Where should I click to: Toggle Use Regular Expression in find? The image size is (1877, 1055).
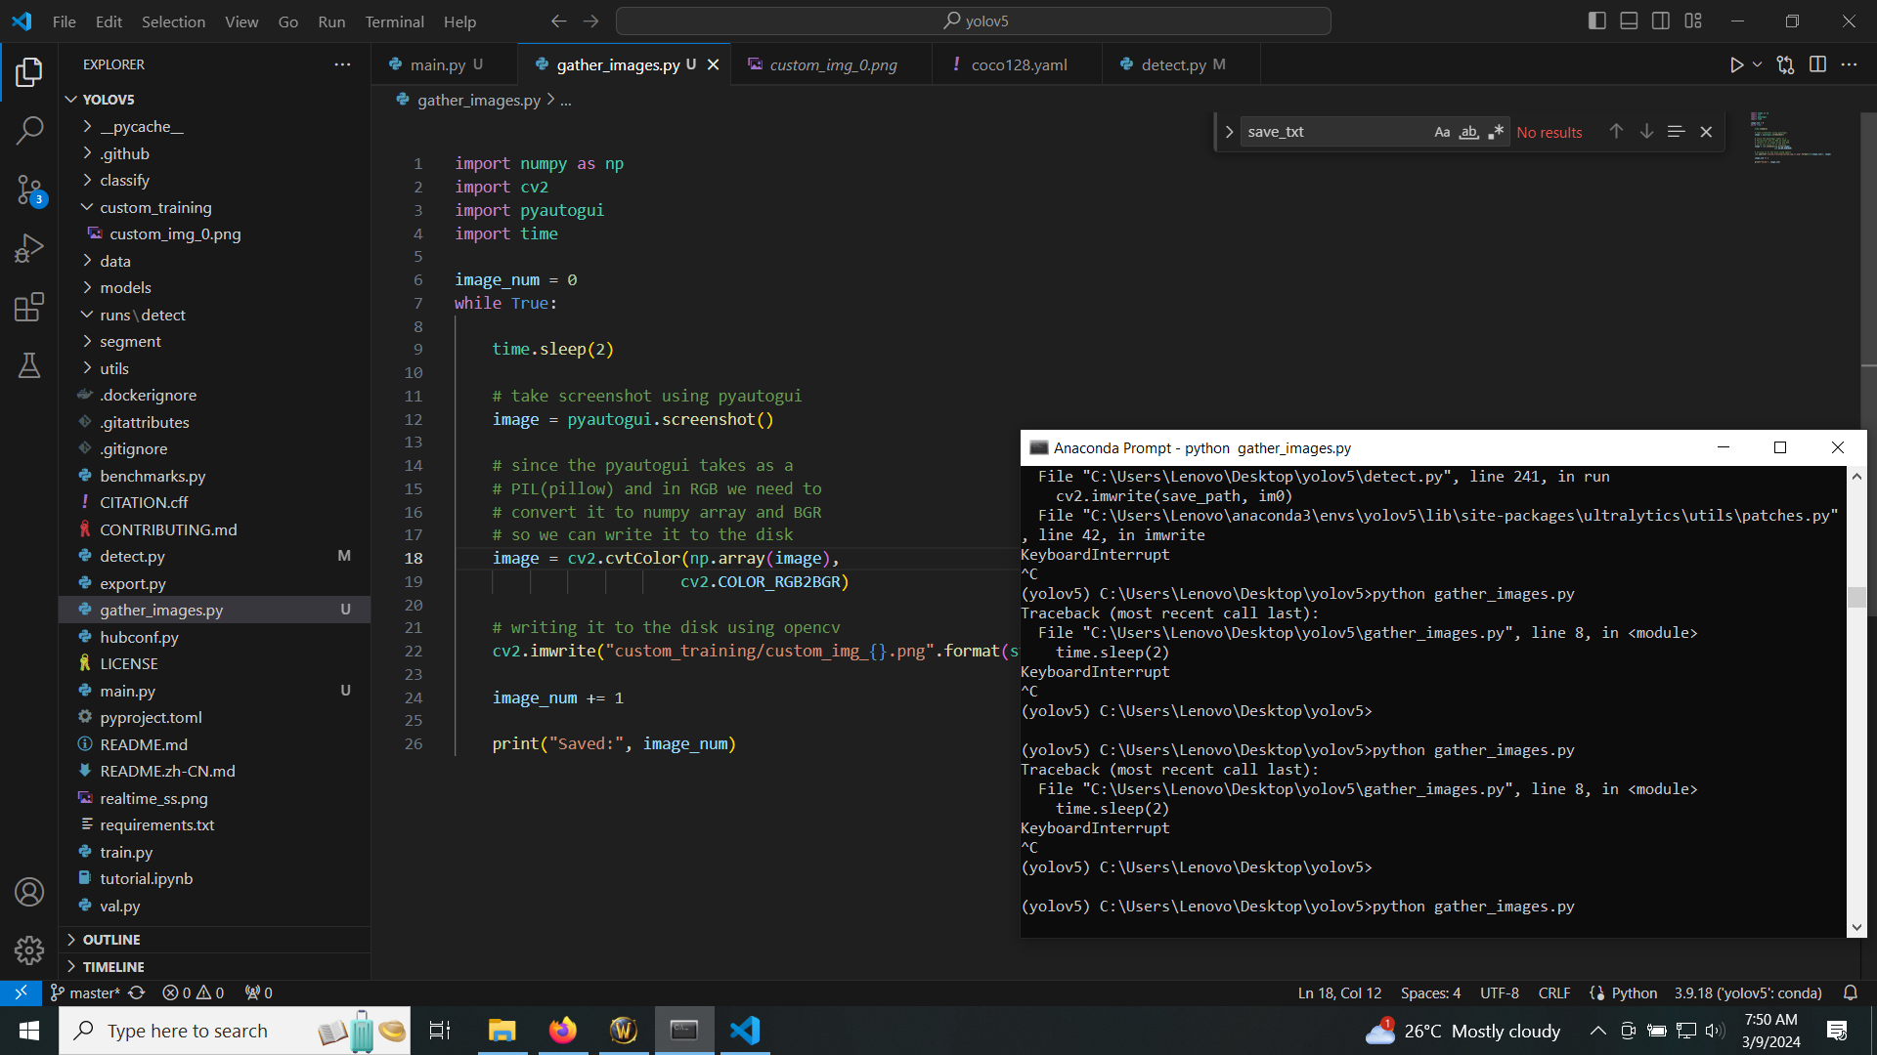click(1496, 132)
